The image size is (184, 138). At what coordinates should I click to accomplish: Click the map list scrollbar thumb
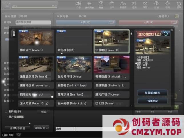[x=131, y=34]
